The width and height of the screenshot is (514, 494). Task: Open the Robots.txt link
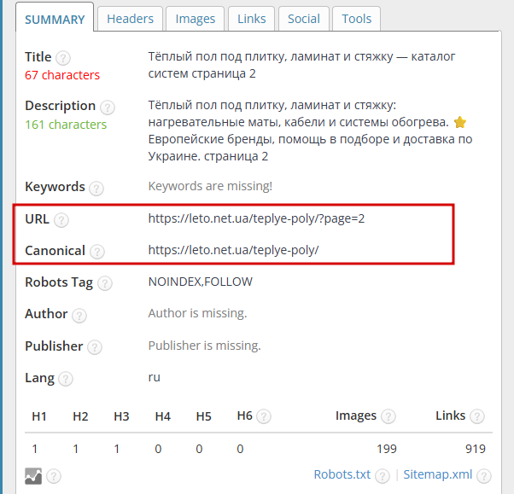click(342, 474)
